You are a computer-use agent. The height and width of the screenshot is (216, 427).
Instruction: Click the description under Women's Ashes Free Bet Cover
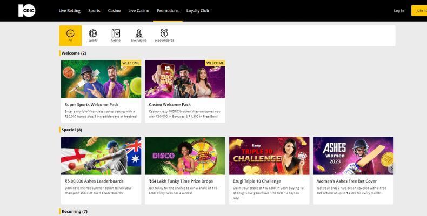(x=351, y=191)
